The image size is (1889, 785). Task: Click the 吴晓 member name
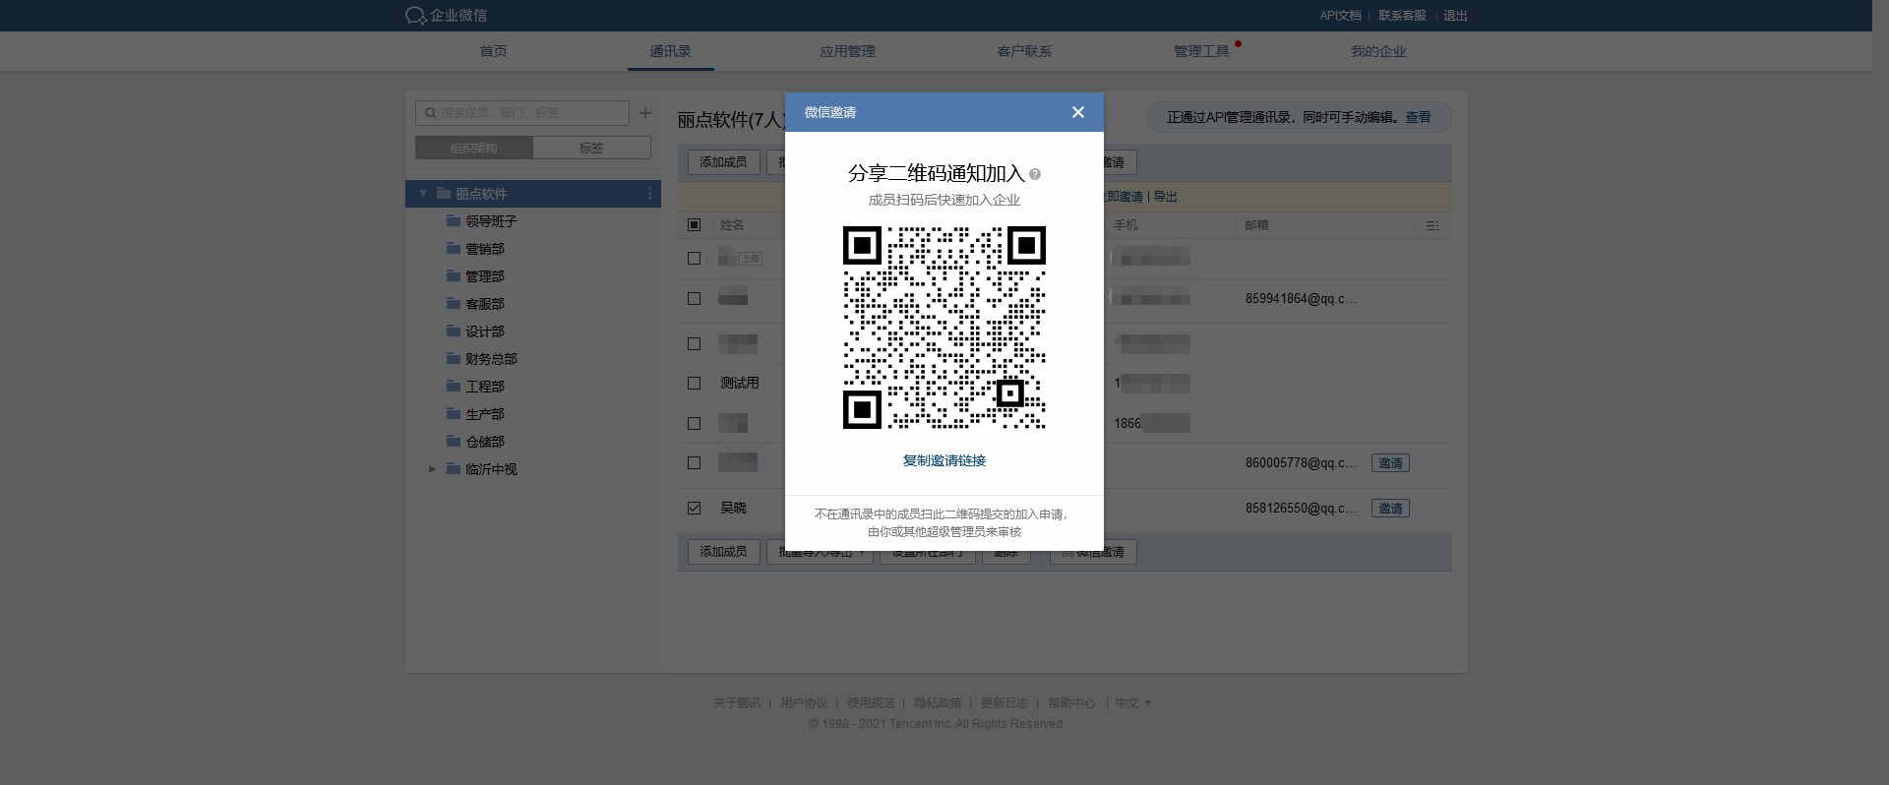733,508
